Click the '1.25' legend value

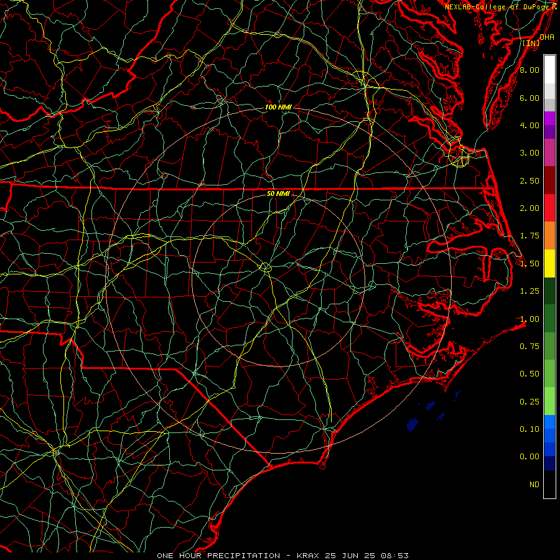(530, 291)
